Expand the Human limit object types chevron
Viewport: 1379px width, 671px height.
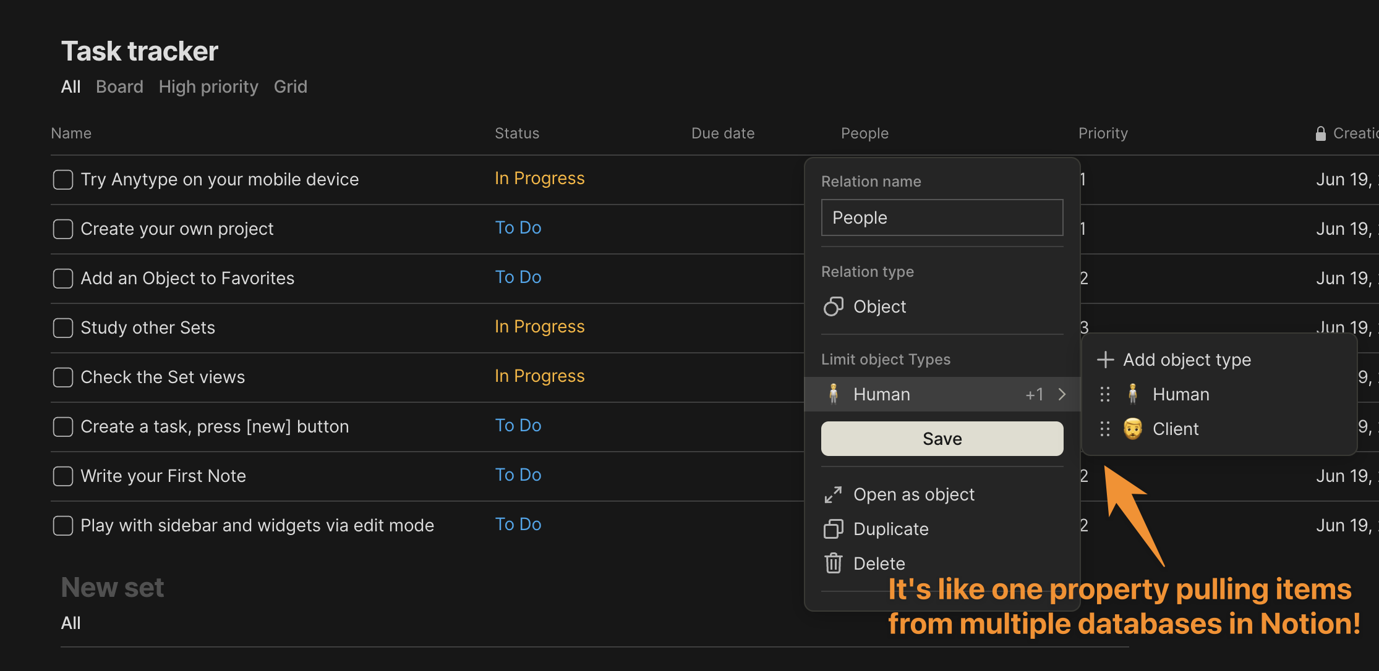pyautogui.click(x=1062, y=394)
